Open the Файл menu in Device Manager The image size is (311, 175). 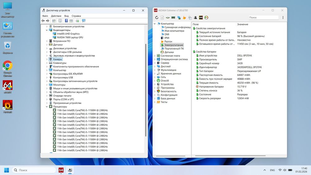click(x=45, y=16)
